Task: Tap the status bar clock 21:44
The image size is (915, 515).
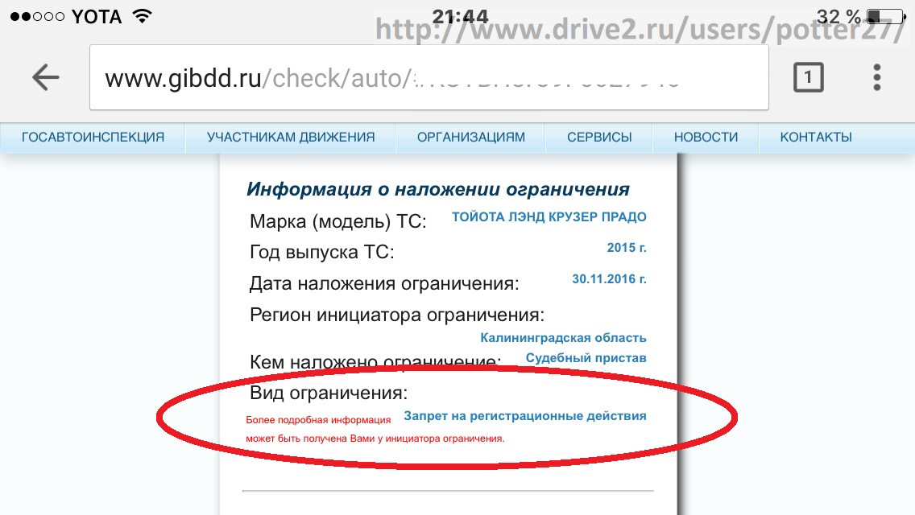Action: (x=460, y=16)
